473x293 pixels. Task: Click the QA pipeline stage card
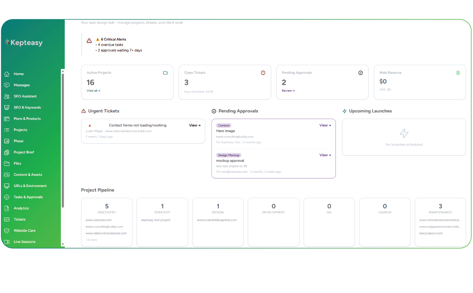click(x=329, y=222)
